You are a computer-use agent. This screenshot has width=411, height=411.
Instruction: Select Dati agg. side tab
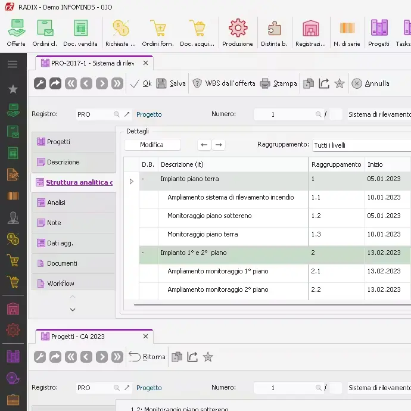(x=74, y=243)
